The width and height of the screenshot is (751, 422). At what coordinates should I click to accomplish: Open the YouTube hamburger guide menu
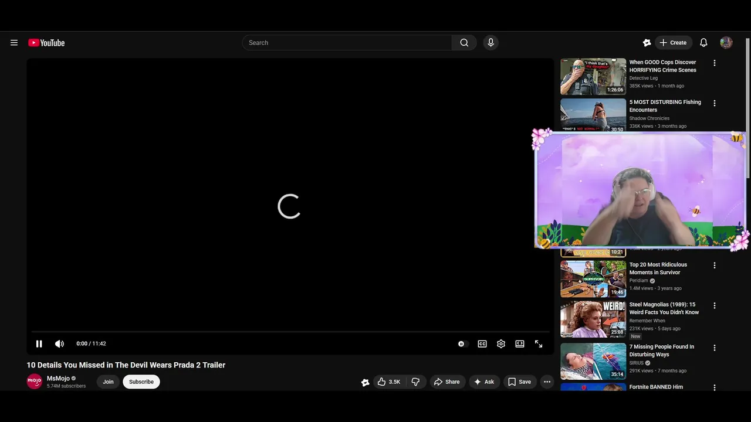[14, 43]
